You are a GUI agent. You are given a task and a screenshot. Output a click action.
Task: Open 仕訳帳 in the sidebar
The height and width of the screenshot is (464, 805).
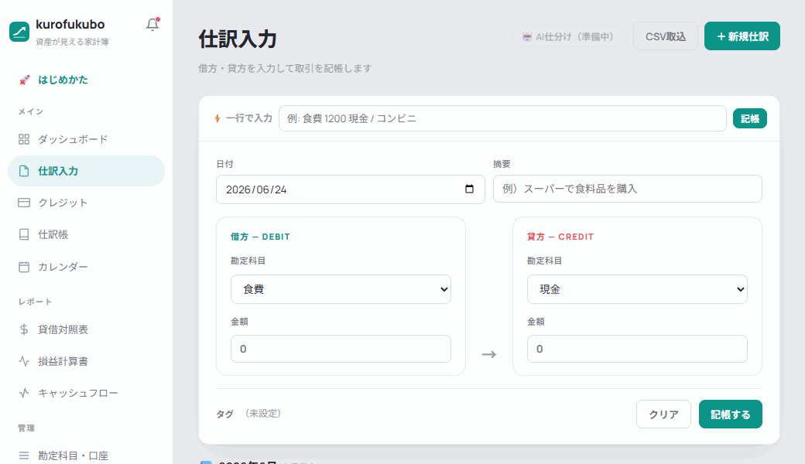[x=86, y=235]
